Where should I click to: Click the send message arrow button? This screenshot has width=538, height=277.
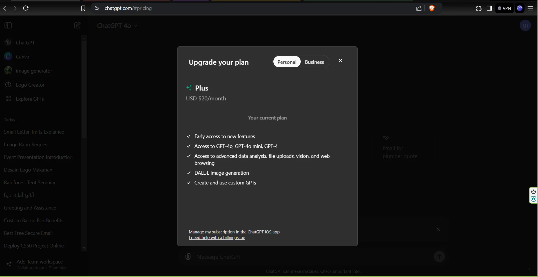coord(439,256)
